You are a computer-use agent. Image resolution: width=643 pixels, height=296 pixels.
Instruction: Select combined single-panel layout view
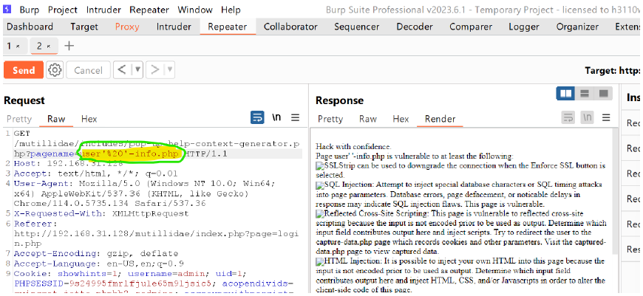(x=603, y=93)
